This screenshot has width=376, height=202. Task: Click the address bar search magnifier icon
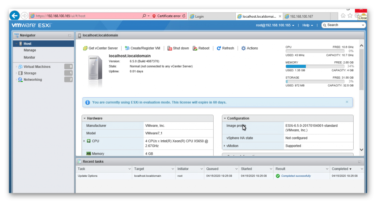(x=144, y=16)
